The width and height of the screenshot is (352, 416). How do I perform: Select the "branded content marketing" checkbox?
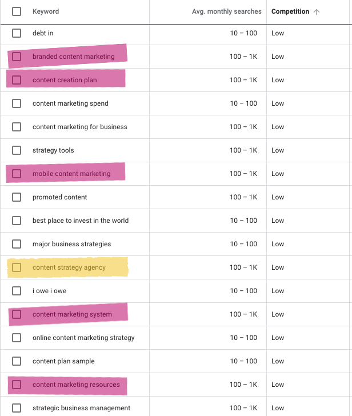[17, 57]
